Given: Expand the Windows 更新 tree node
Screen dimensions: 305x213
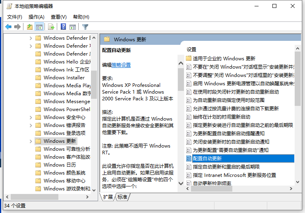Looking at the screenshot, I should click(31, 141).
